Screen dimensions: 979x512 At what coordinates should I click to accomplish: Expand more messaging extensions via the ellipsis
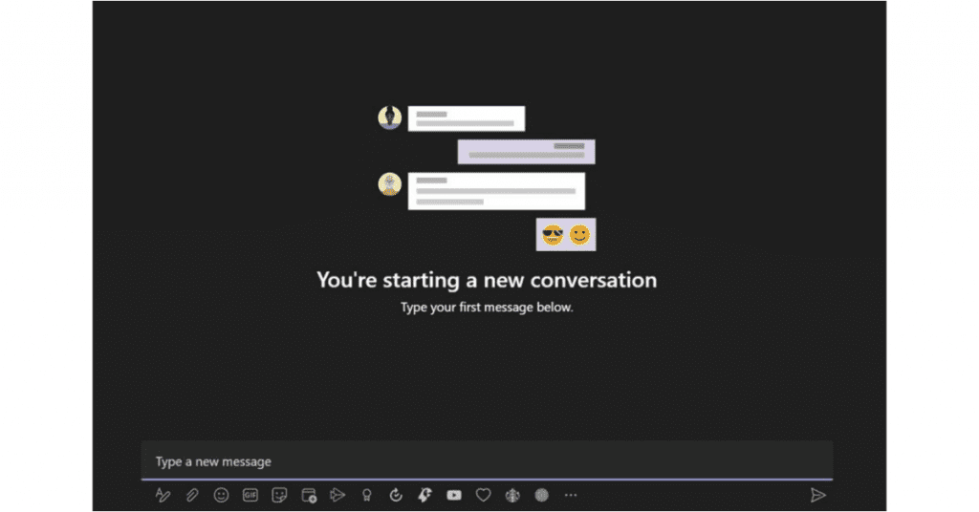[x=571, y=495]
